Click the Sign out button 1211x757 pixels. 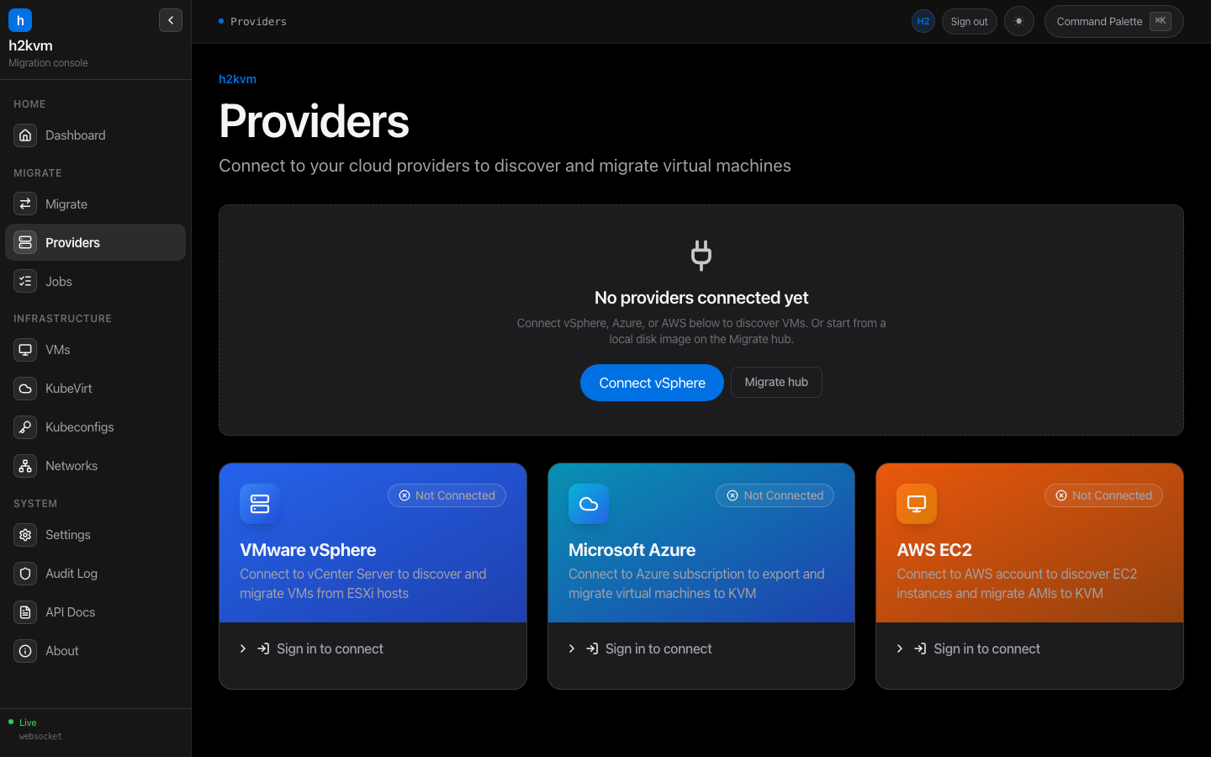[970, 22]
